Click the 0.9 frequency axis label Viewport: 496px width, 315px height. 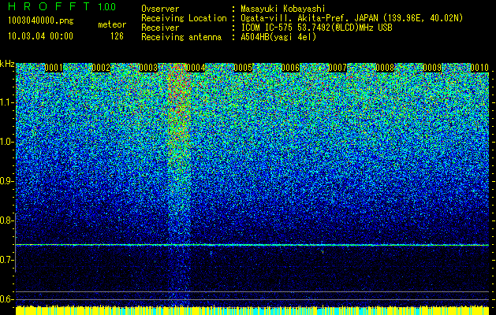pyautogui.click(x=6, y=181)
